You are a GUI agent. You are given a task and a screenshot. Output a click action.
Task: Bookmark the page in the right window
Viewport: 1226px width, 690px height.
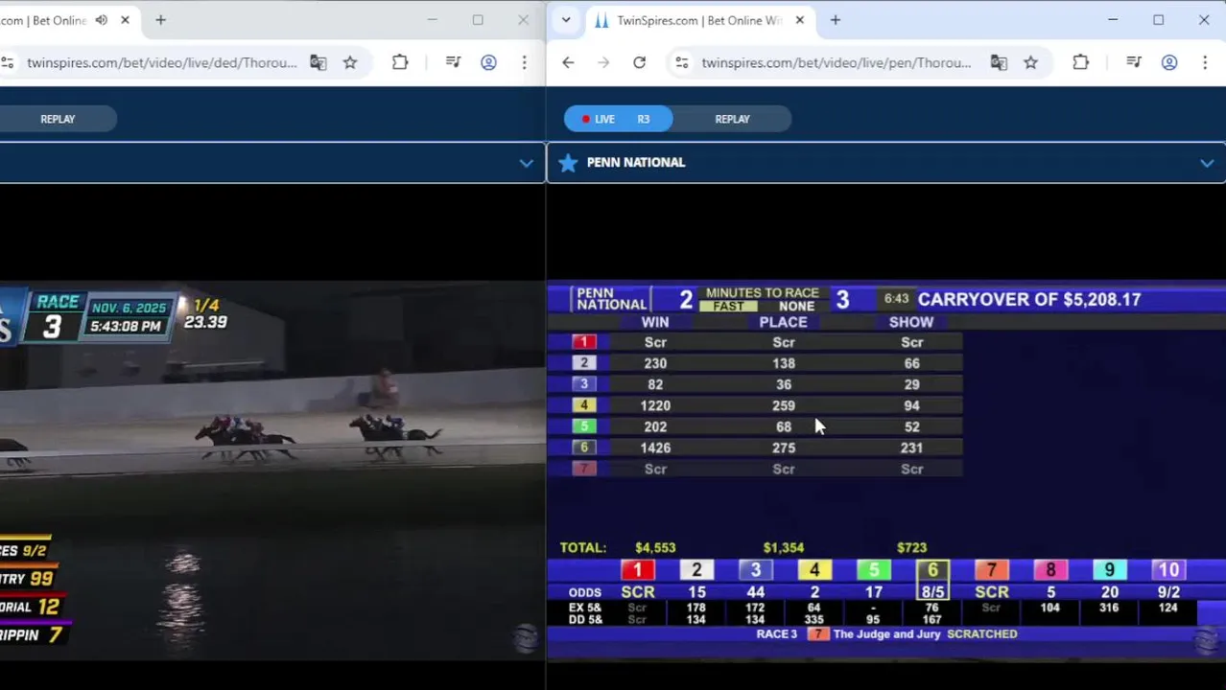[x=1030, y=62]
